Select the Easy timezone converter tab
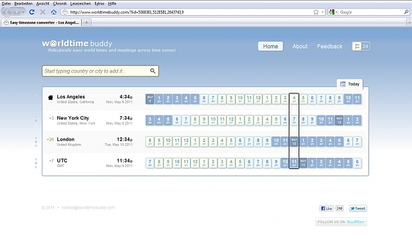 pos(42,22)
